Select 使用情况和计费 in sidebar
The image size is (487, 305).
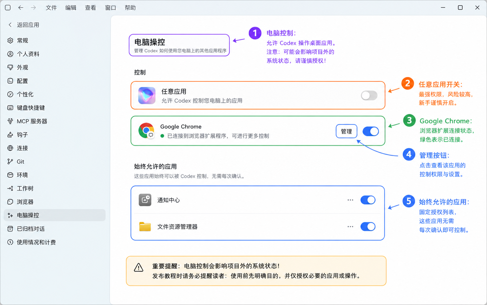tap(55, 242)
